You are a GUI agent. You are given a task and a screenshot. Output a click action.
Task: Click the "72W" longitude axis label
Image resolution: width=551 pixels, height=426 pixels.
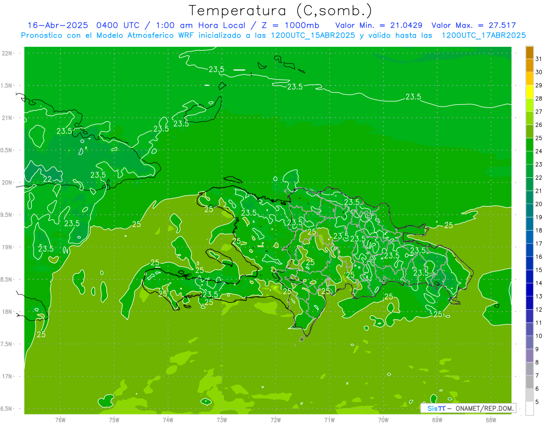[x=275, y=420]
